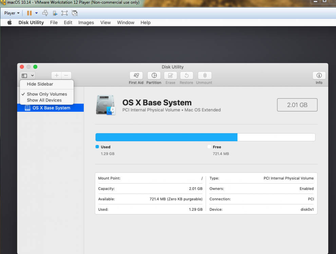
Task: Click the Used 1.29 GB table value
Action: pyautogui.click(x=195, y=209)
